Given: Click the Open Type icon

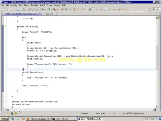Looking at the screenshot, I should [x=74, y=9].
